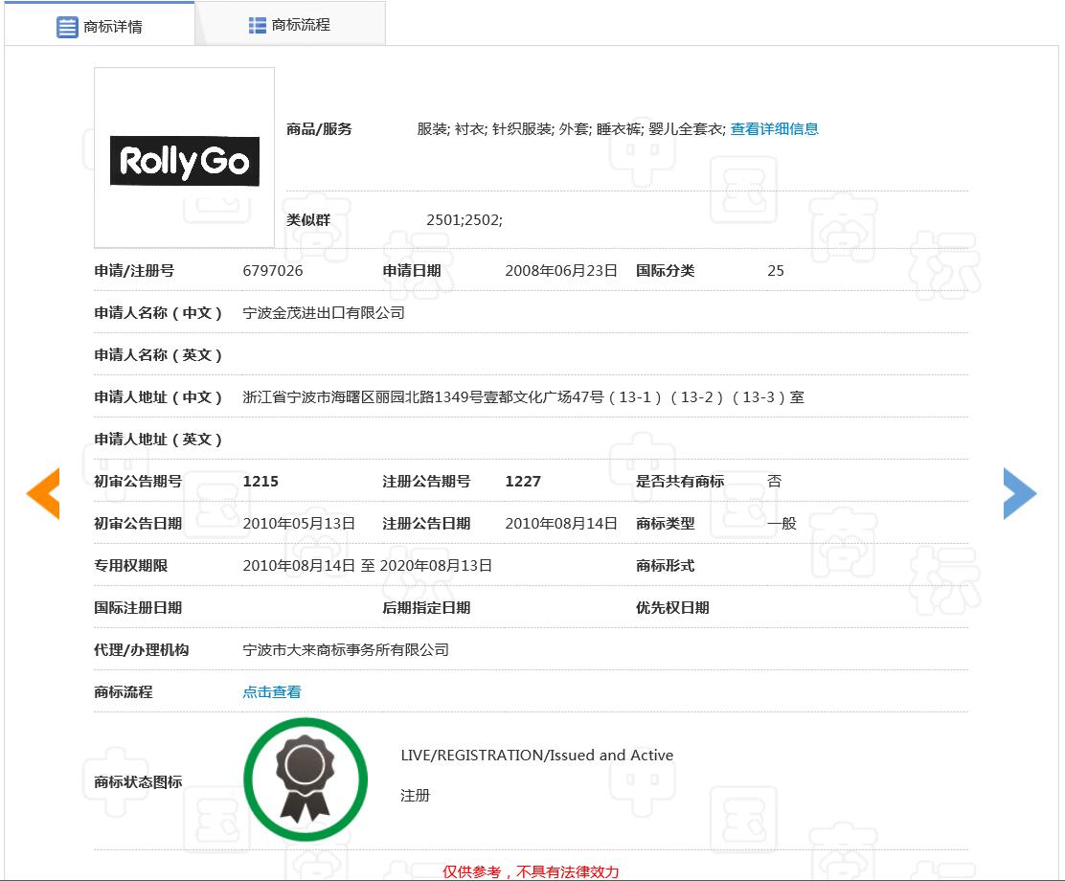The image size is (1065, 881).
Task: Click the 优先权日期 label
Action: coord(672,608)
